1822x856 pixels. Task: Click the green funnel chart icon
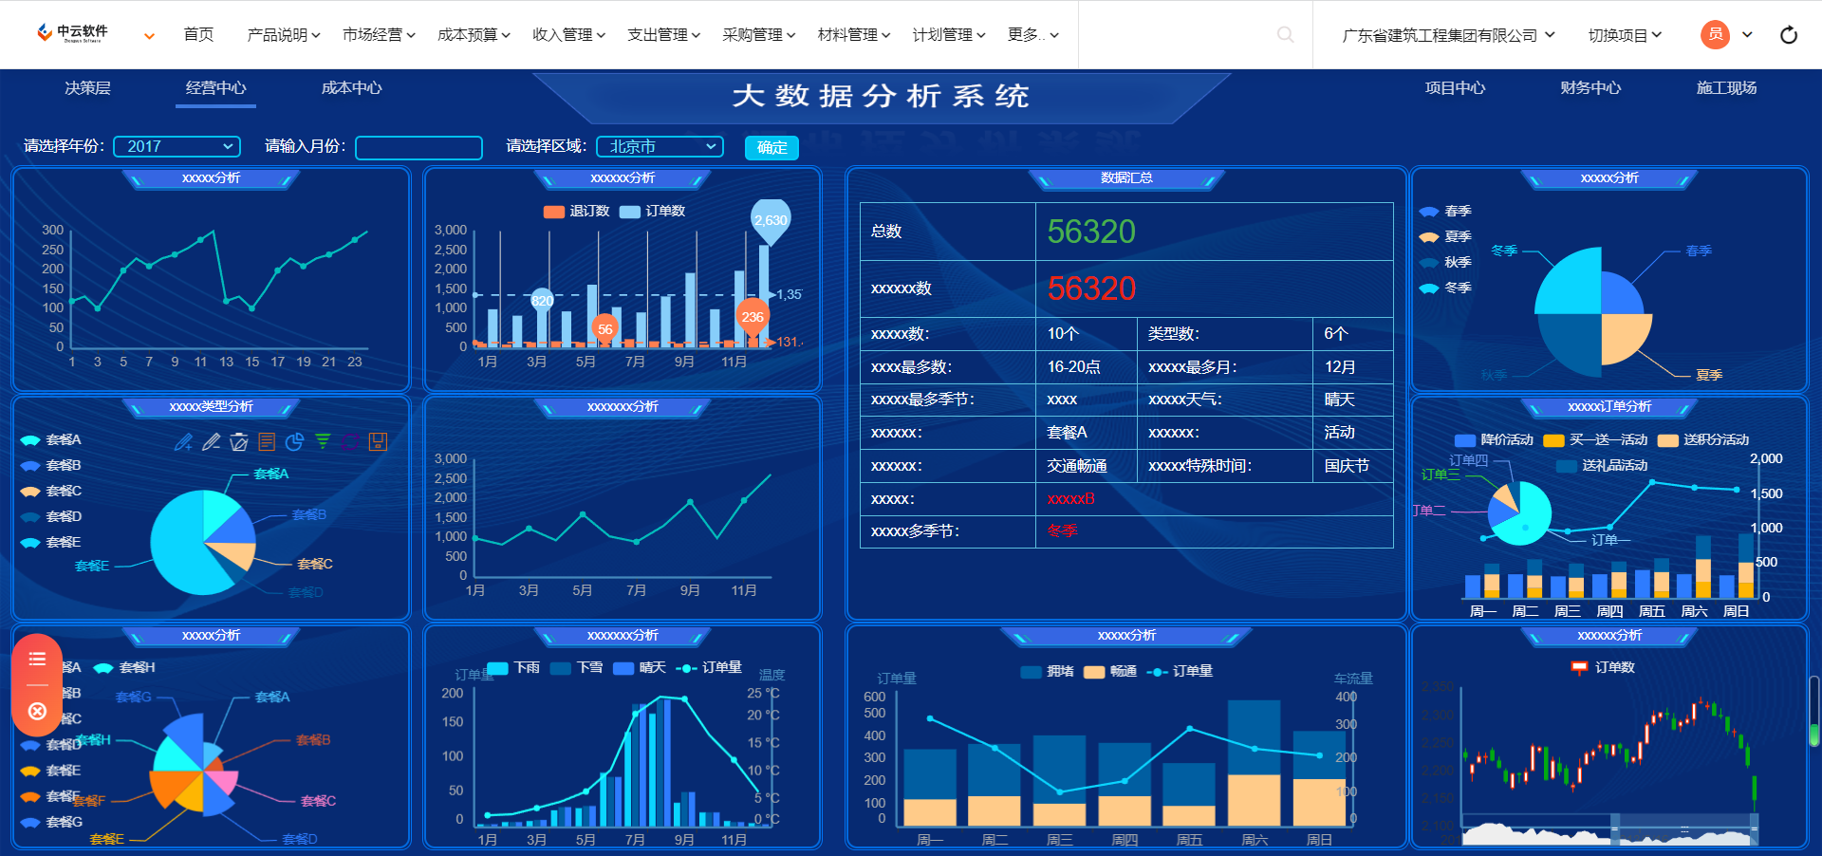coord(323,441)
